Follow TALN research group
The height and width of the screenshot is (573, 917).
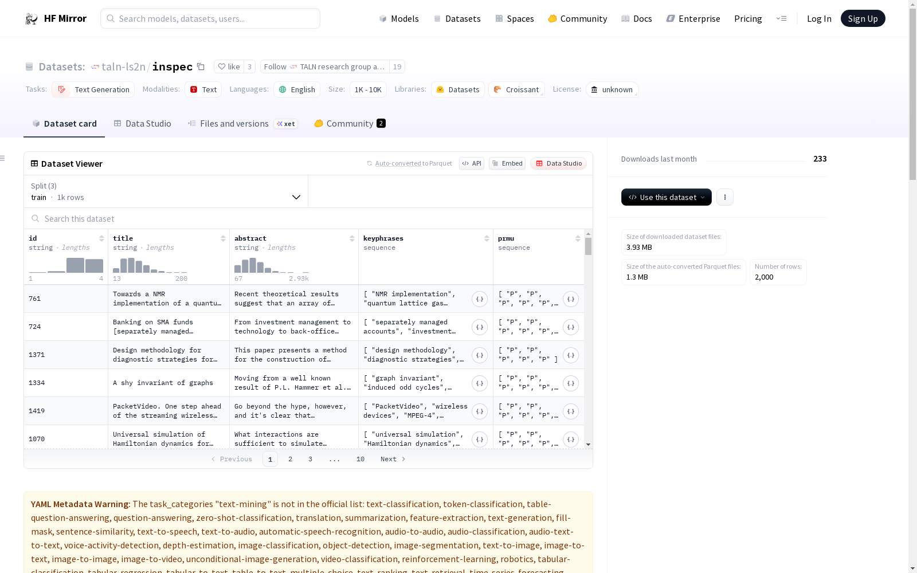[325, 66]
